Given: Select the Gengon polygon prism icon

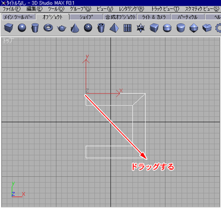Looking at the screenshot, I should [x=207, y=28].
